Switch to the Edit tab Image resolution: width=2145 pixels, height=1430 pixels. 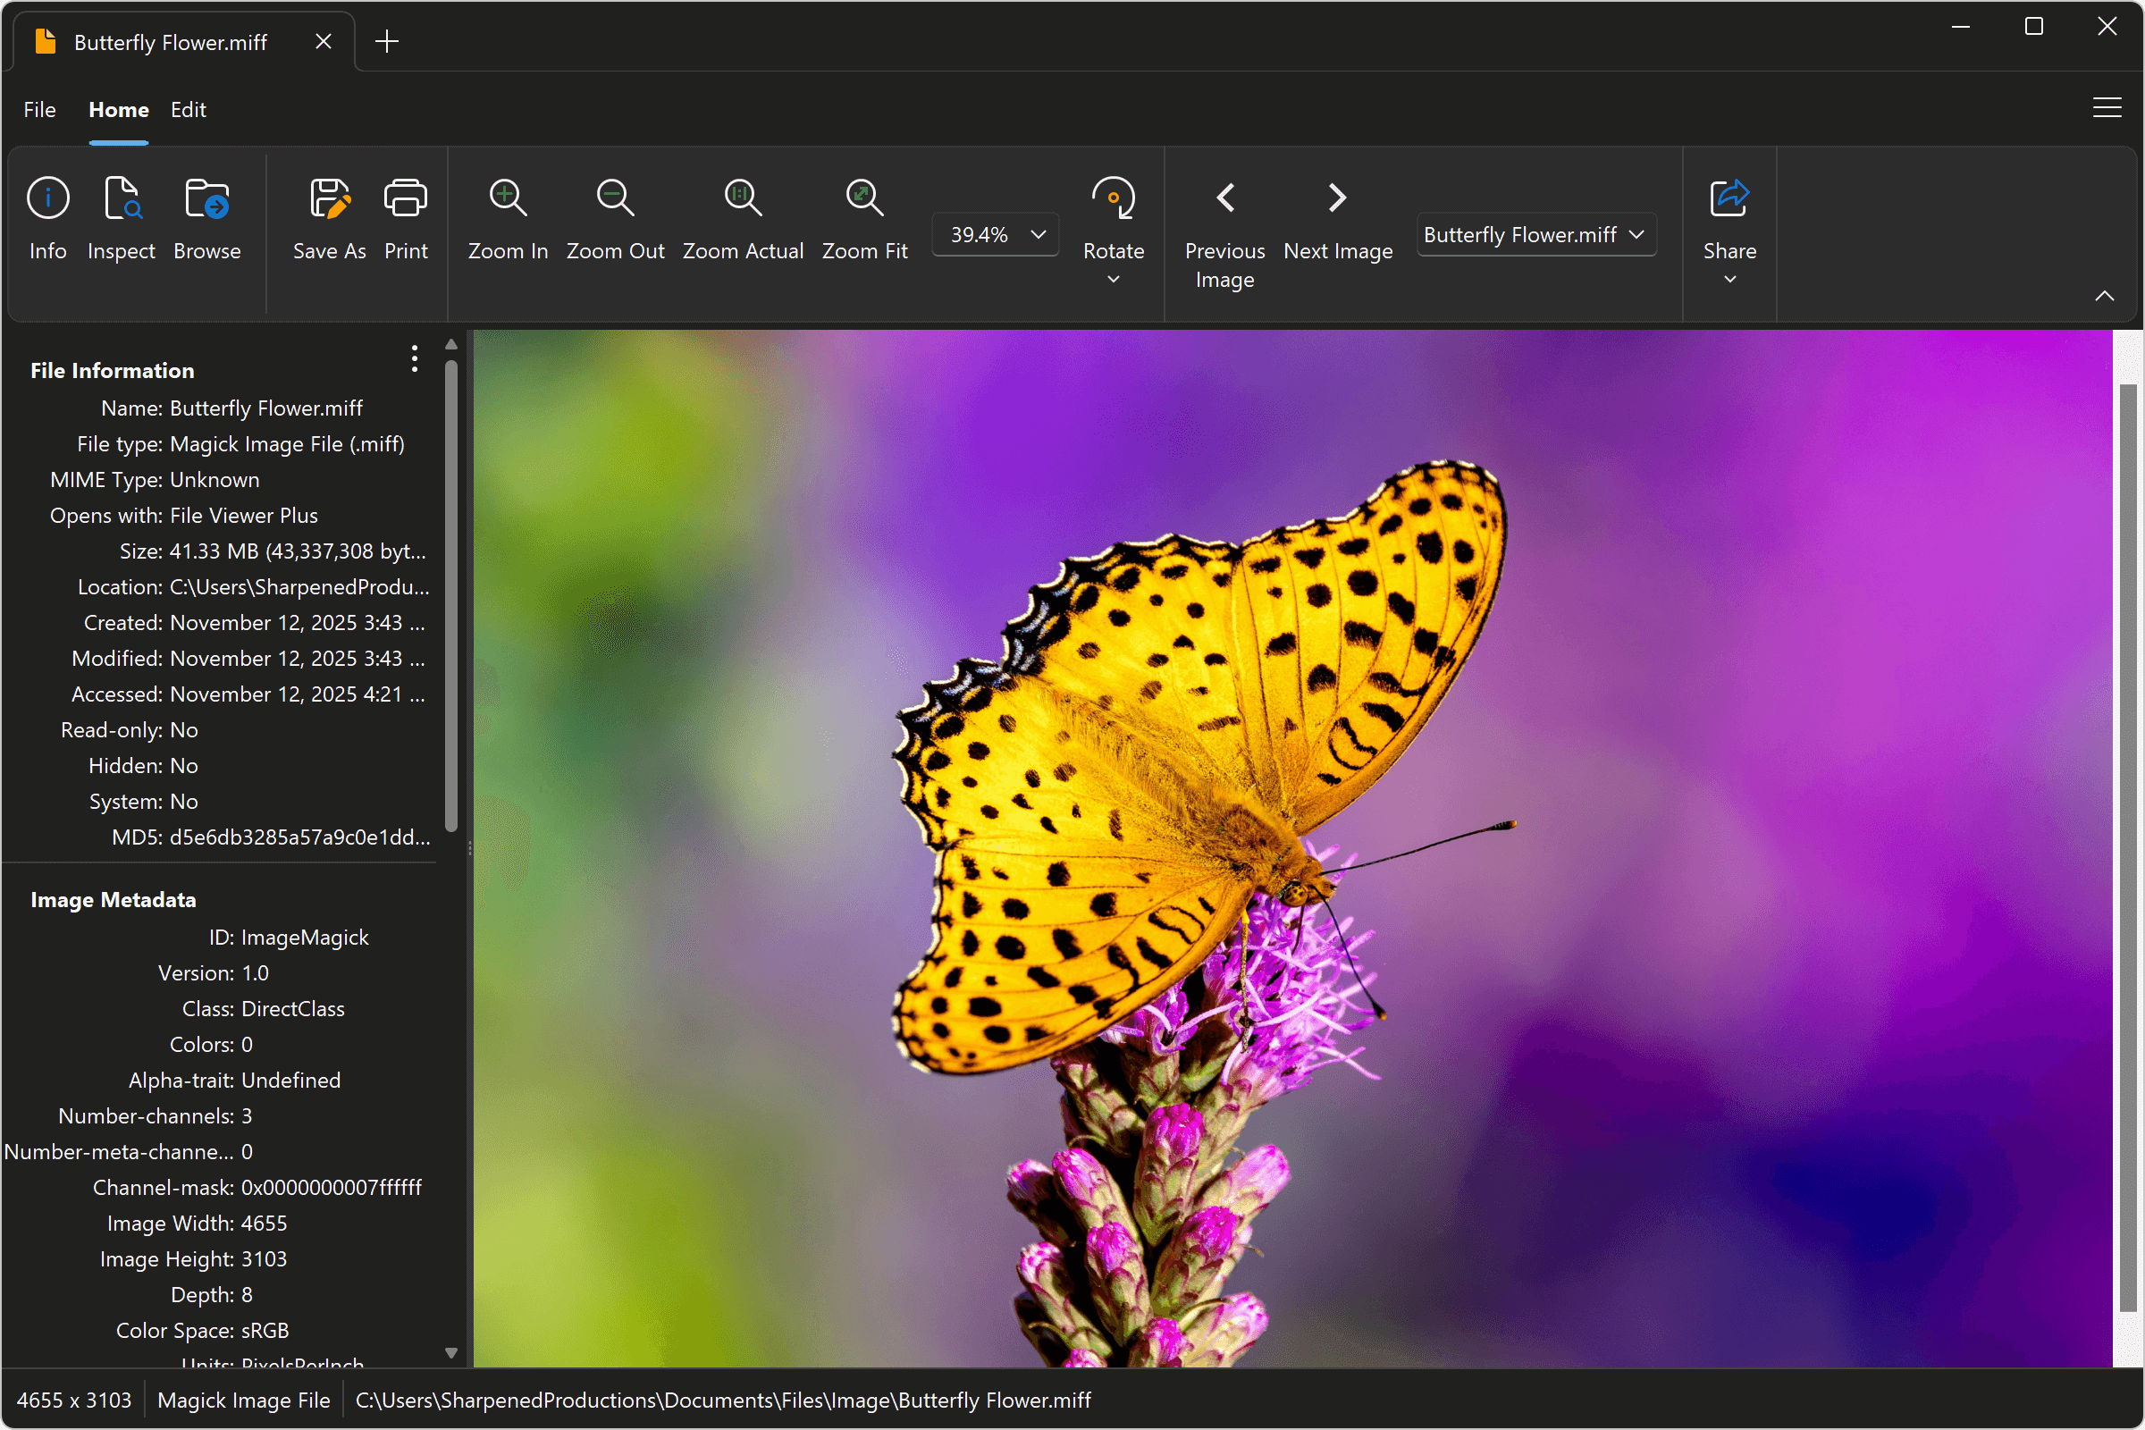tap(188, 109)
